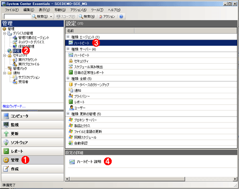Click the データベースのクリーンアップ icon

point(71,85)
